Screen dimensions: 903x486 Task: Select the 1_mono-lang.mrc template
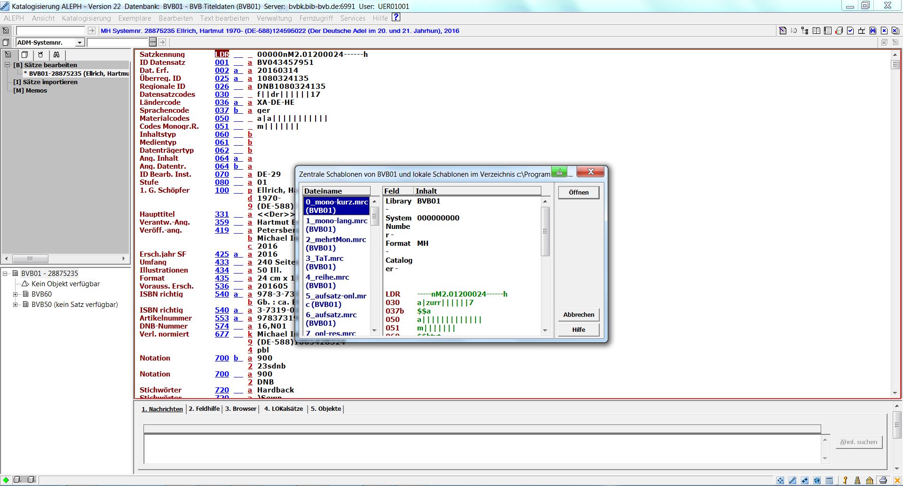[x=336, y=225]
